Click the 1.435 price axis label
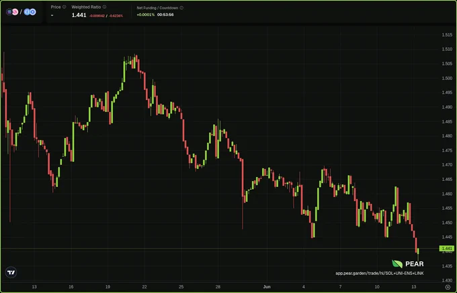 (x=447, y=266)
